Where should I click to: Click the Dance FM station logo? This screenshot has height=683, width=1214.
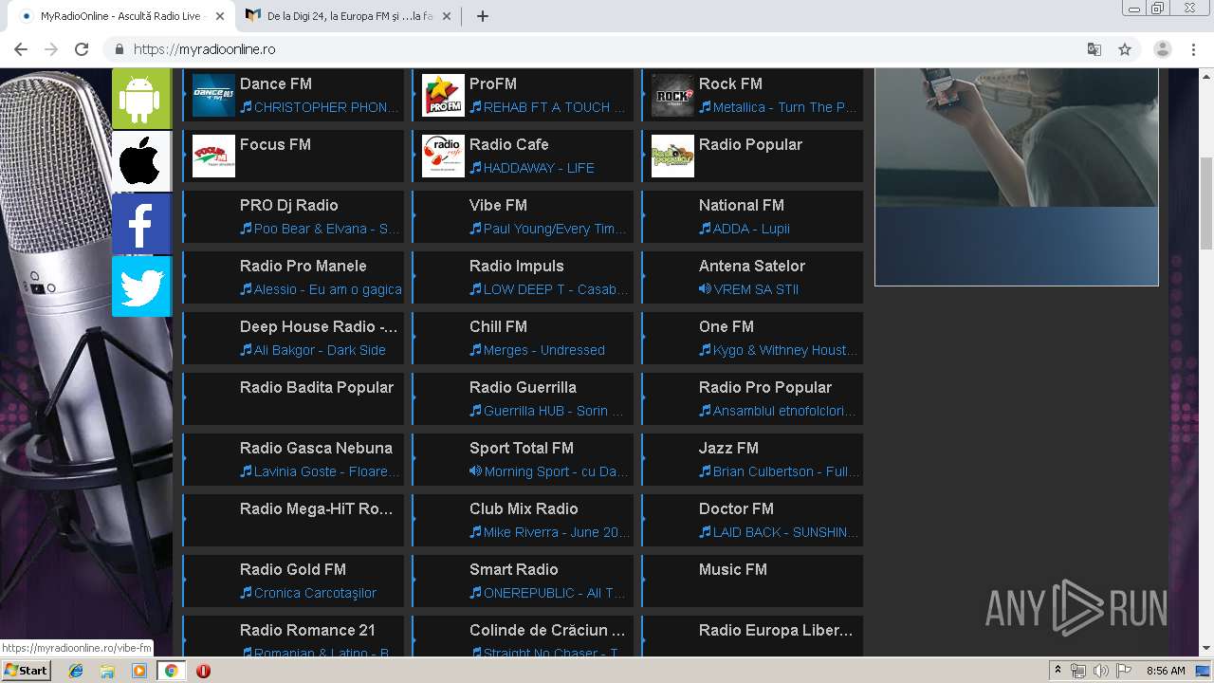tap(213, 95)
